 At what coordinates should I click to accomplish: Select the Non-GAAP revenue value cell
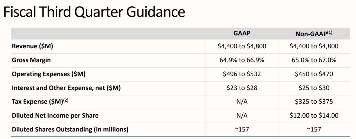tap(314, 46)
